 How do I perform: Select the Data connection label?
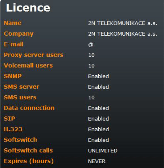tap(29, 108)
